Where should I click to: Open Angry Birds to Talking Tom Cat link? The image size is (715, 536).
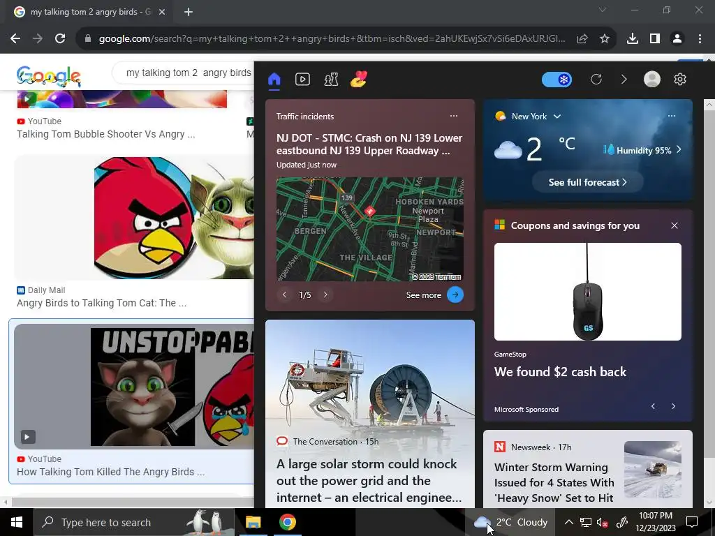coord(102,303)
